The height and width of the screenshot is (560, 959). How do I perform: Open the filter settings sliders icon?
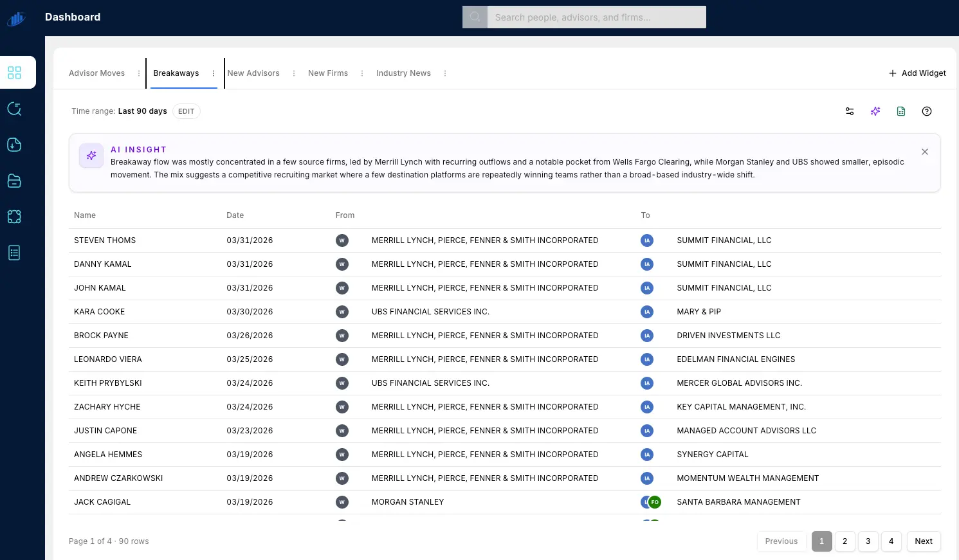[850, 111]
